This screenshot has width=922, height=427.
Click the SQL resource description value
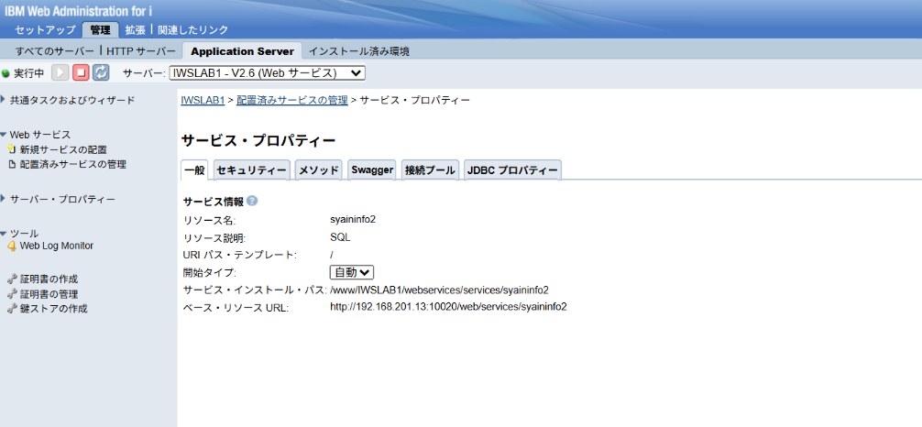[340, 237]
